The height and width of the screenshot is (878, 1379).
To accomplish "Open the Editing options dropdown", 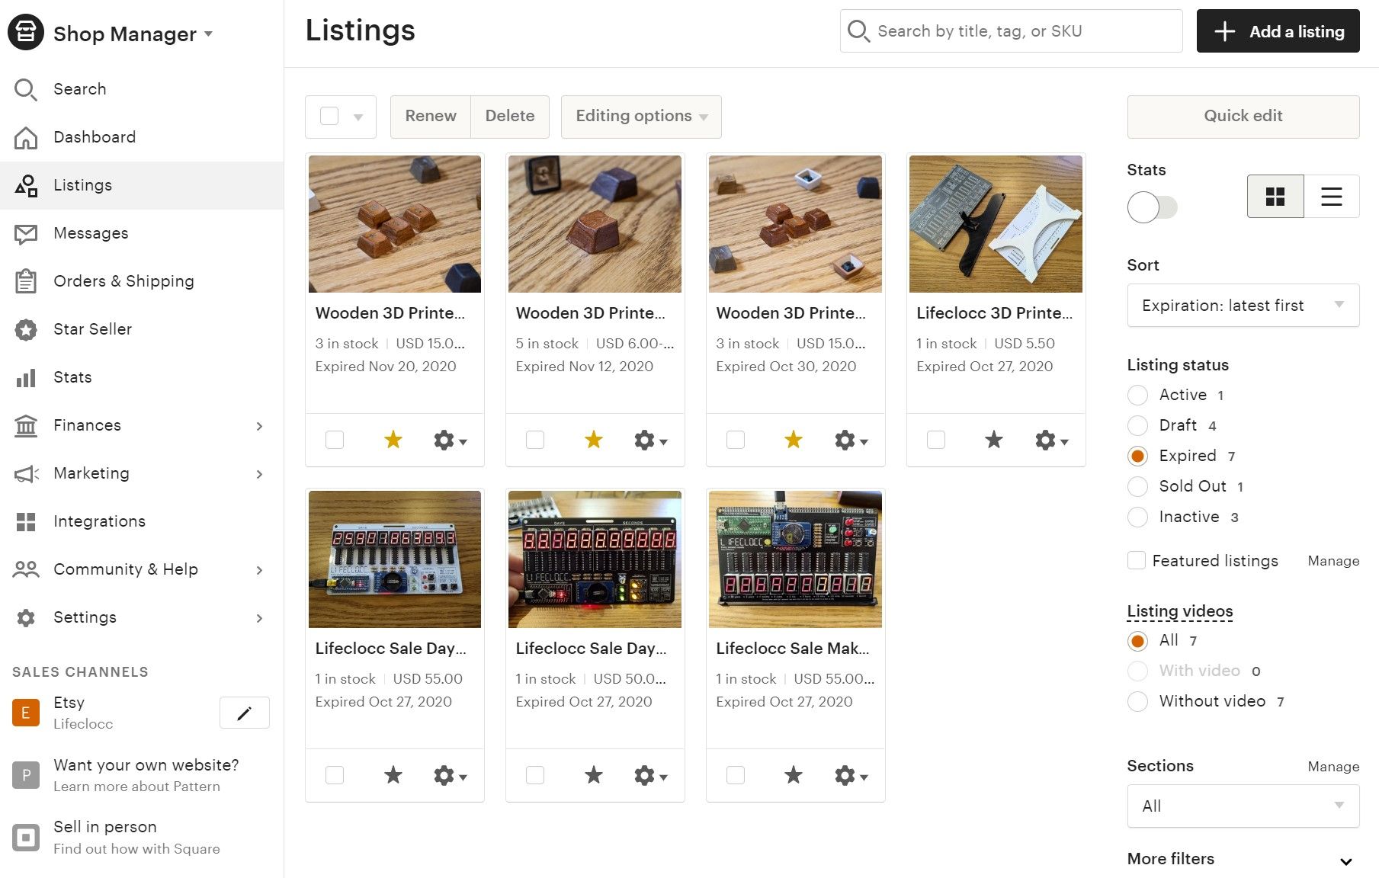I will (641, 116).
